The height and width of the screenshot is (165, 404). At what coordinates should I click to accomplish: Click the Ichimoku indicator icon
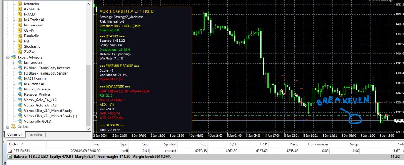pos(20,4)
